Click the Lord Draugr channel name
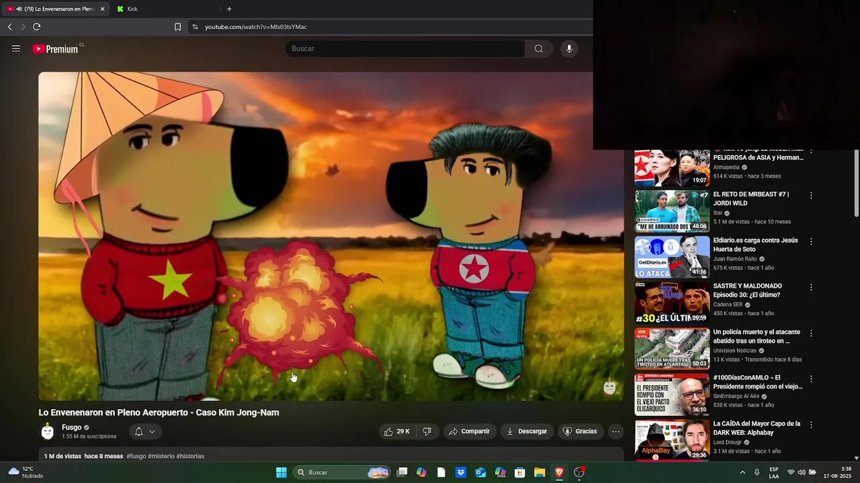860x483 pixels. pos(729,443)
